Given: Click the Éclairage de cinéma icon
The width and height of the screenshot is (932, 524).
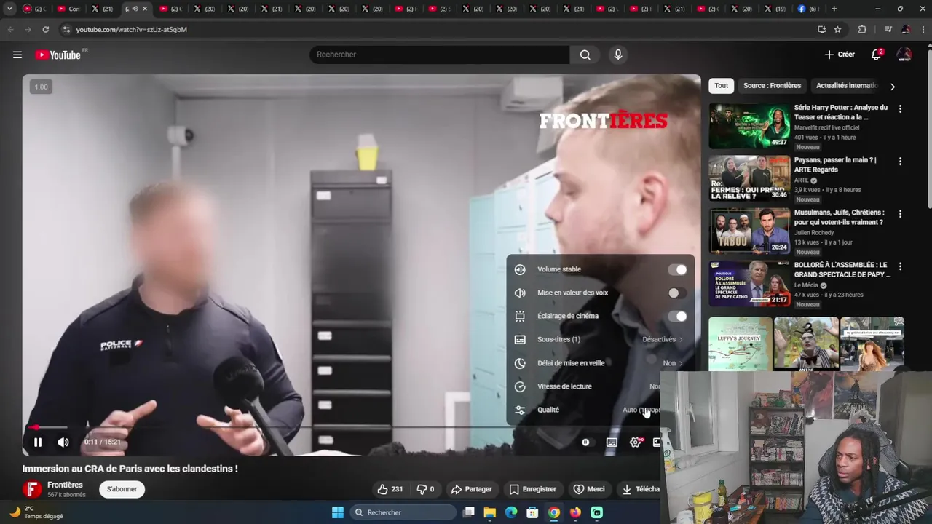Looking at the screenshot, I should pyautogui.click(x=520, y=316).
